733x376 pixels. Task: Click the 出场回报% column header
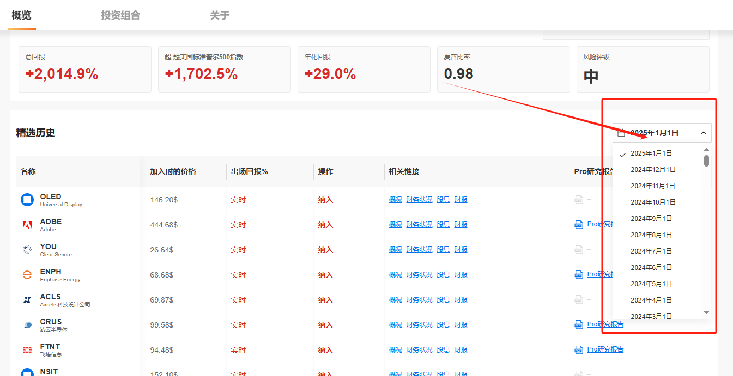[x=249, y=171]
